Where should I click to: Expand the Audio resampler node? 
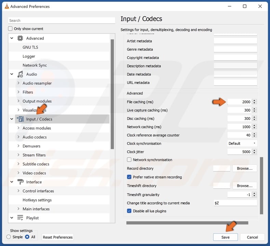tap(18, 83)
